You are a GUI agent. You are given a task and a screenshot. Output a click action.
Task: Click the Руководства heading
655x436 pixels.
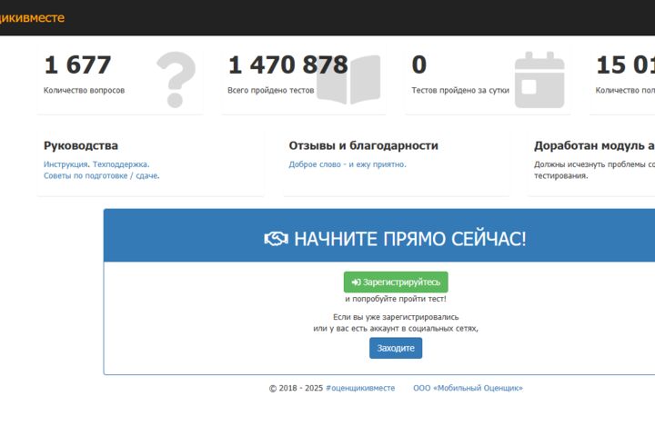coord(81,145)
